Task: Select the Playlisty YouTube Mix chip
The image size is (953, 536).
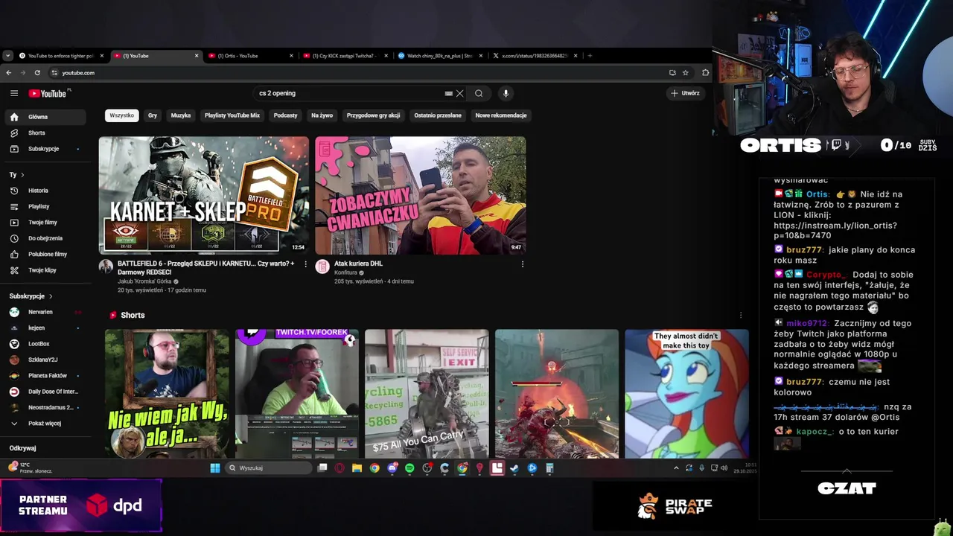Action: (x=232, y=115)
